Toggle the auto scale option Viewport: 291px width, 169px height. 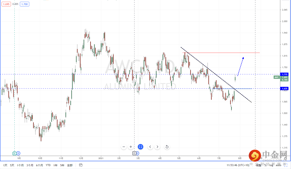click(278, 165)
